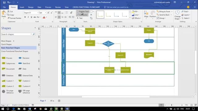Toggle Underline formatting
The width and height of the screenshot is (198, 111).
point(32,17)
